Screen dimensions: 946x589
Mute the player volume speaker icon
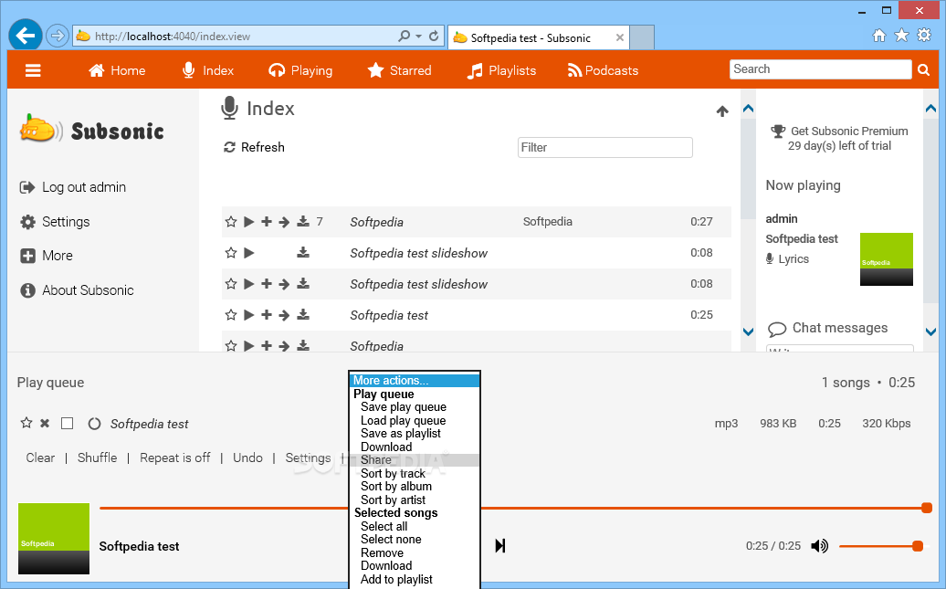[x=819, y=546]
